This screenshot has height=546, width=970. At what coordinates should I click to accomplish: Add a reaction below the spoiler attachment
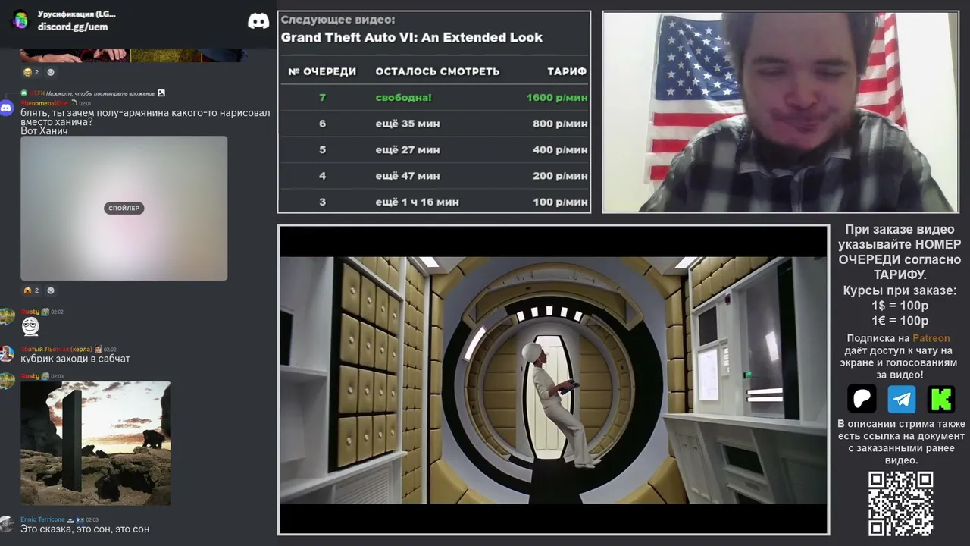point(51,290)
